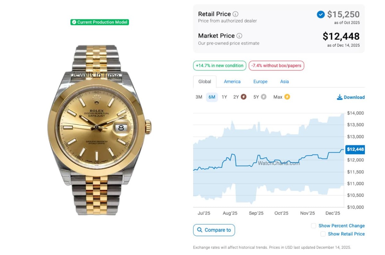The height and width of the screenshot is (255, 385).
Task: Click the Market Price info icon
Action: (x=239, y=36)
